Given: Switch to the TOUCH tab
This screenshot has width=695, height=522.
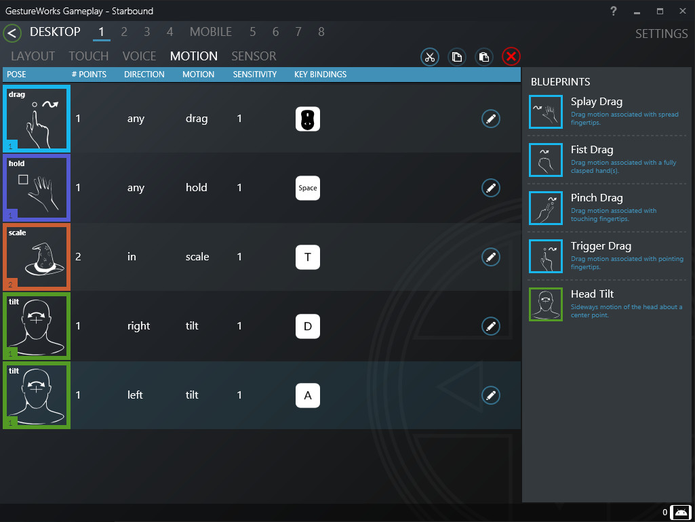Looking at the screenshot, I should pos(89,56).
